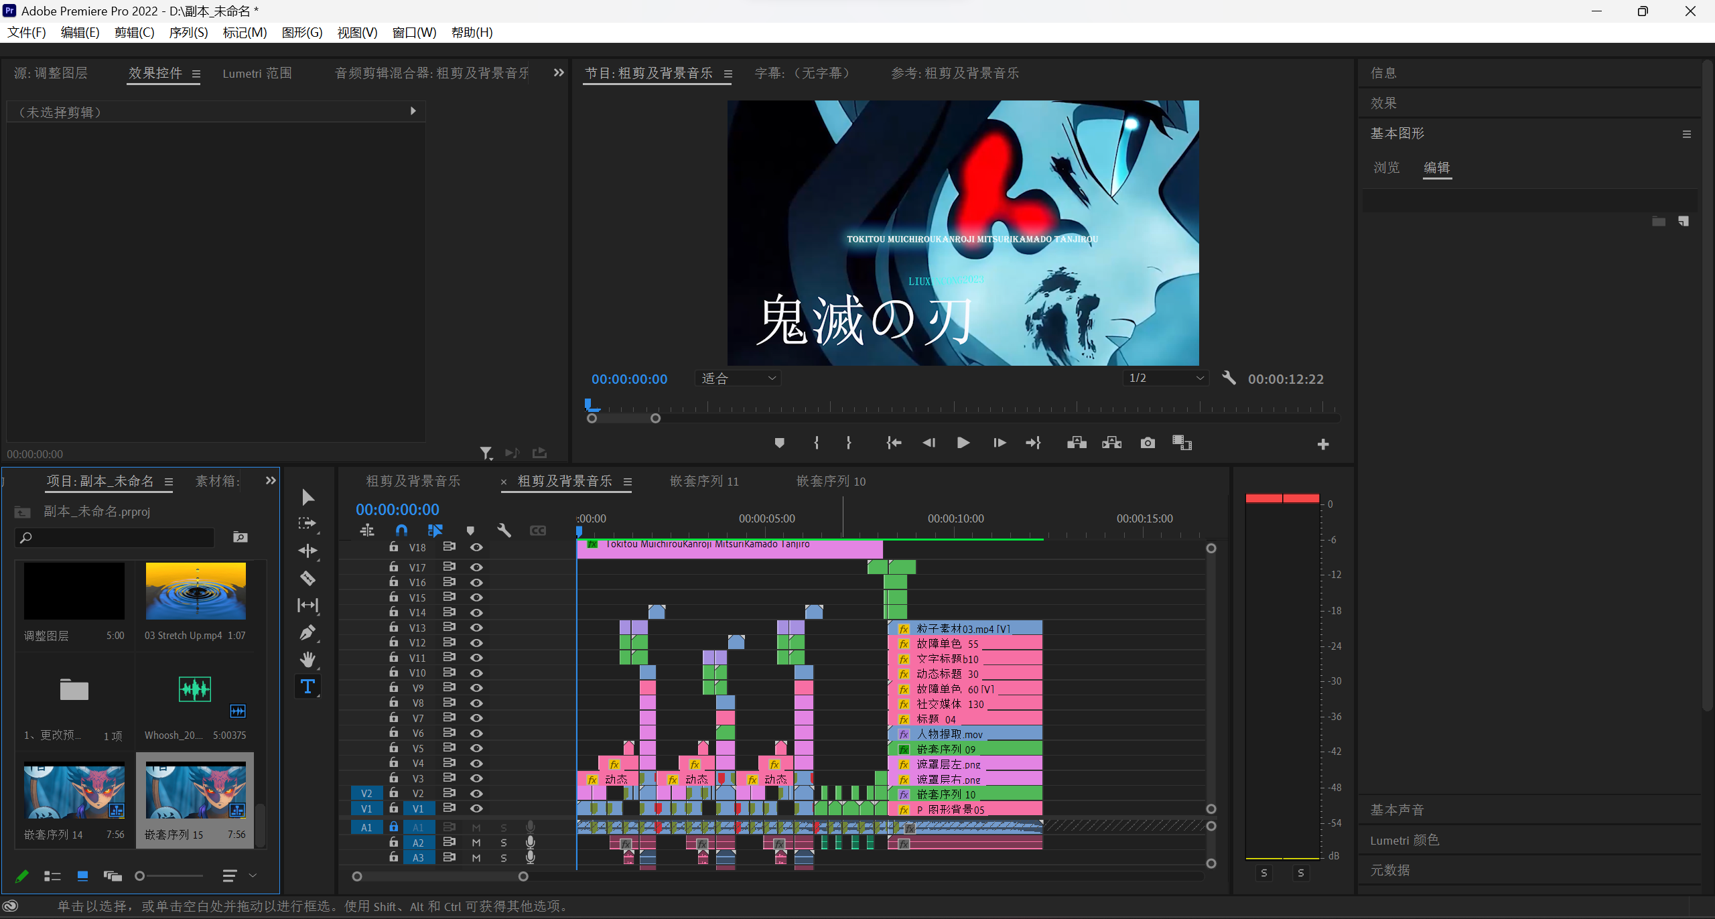Click the Lift button
Screen dimensions: 1715x919
(x=1077, y=443)
